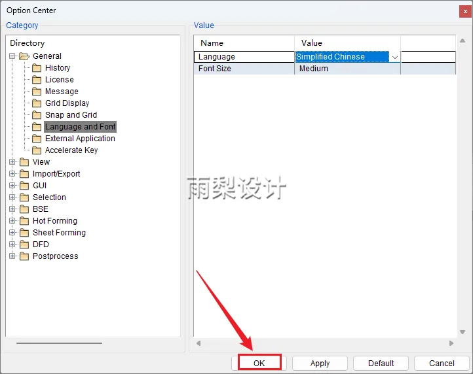The width and height of the screenshot is (473, 374).
Task: Expand the Hot Forming tree node
Action: 12,221
